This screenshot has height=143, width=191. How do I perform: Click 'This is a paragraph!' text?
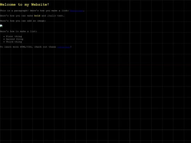(14, 11)
